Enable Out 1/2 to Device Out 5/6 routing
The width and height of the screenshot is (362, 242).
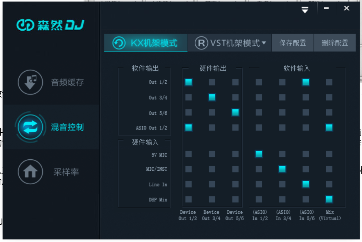point(235,82)
